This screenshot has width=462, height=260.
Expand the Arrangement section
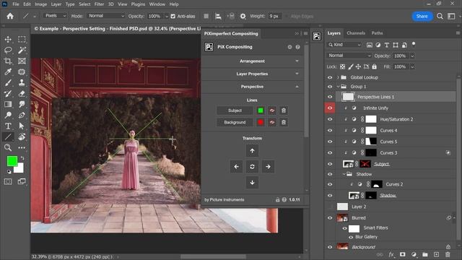252,61
